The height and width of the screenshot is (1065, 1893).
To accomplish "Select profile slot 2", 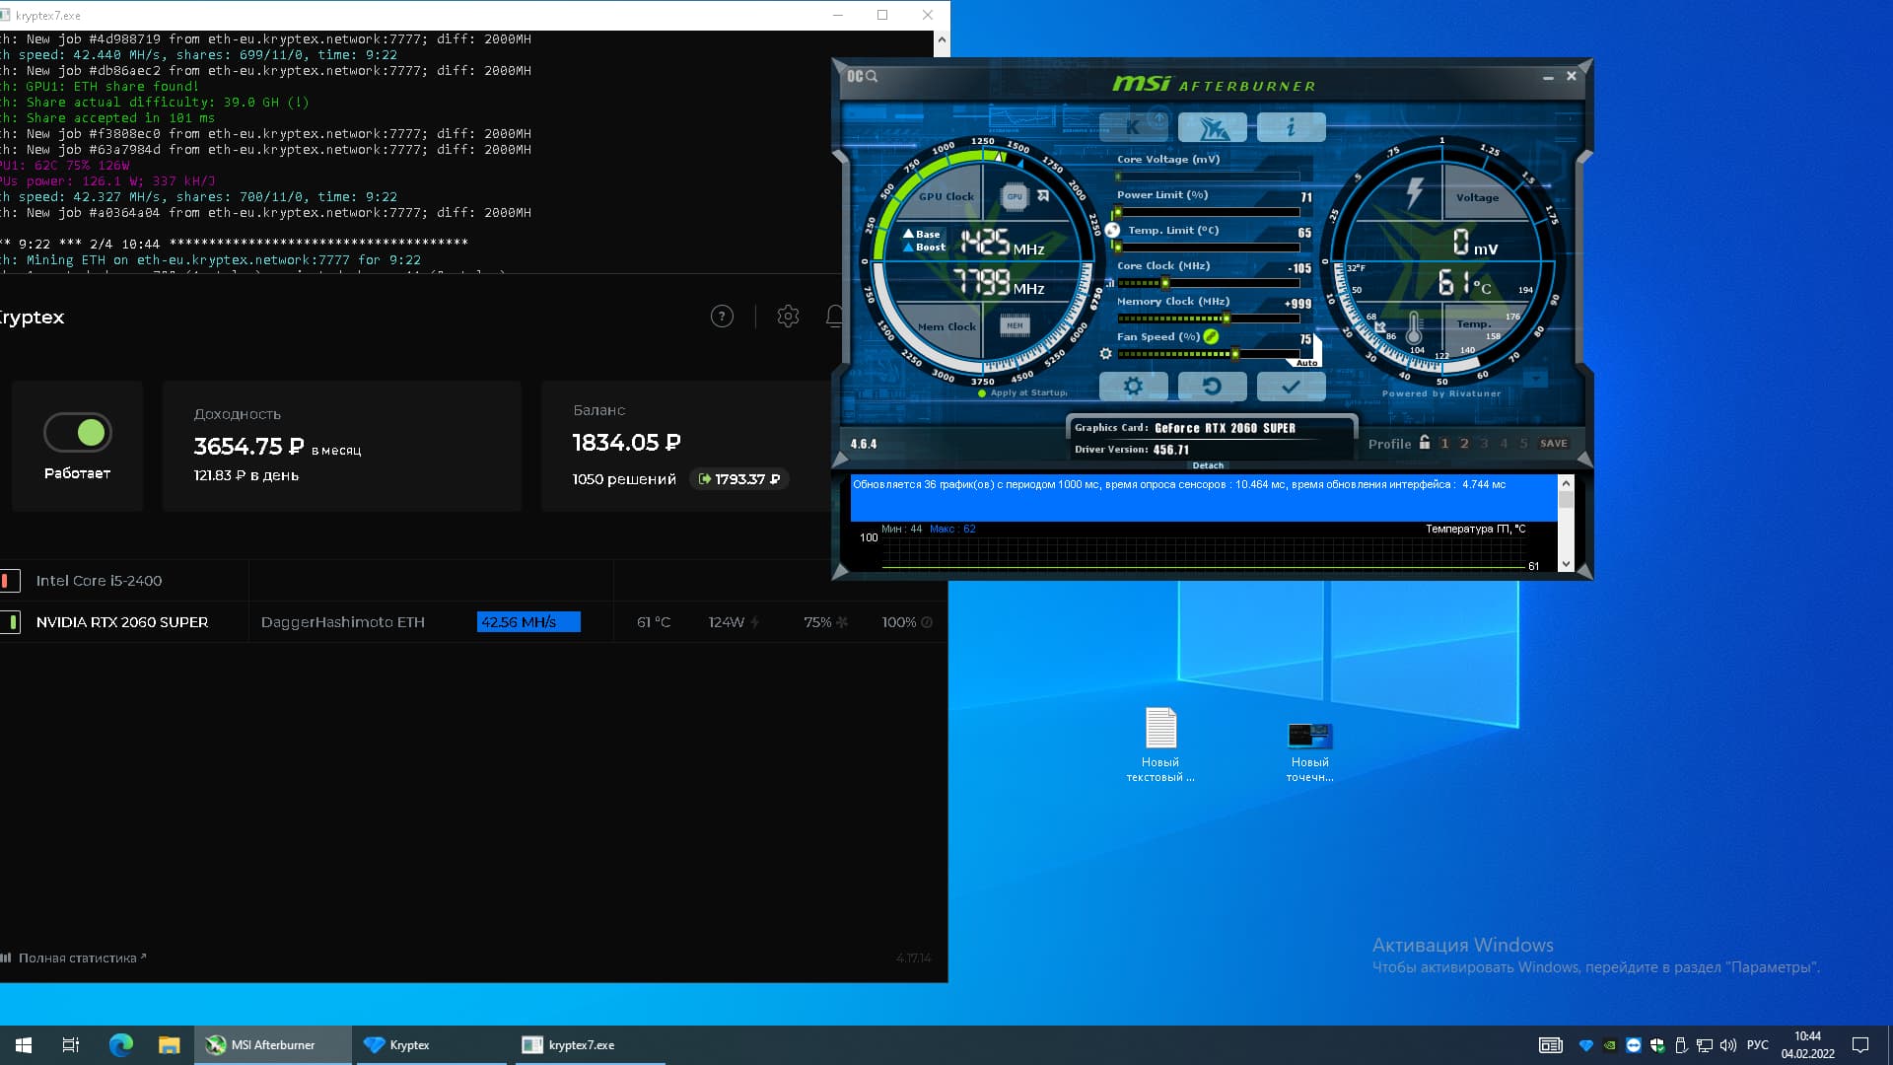I will click(1464, 444).
